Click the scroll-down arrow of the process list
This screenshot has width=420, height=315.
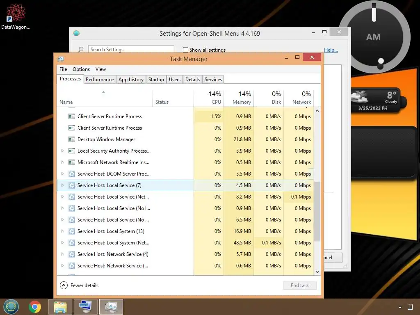pyautogui.click(x=317, y=272)
